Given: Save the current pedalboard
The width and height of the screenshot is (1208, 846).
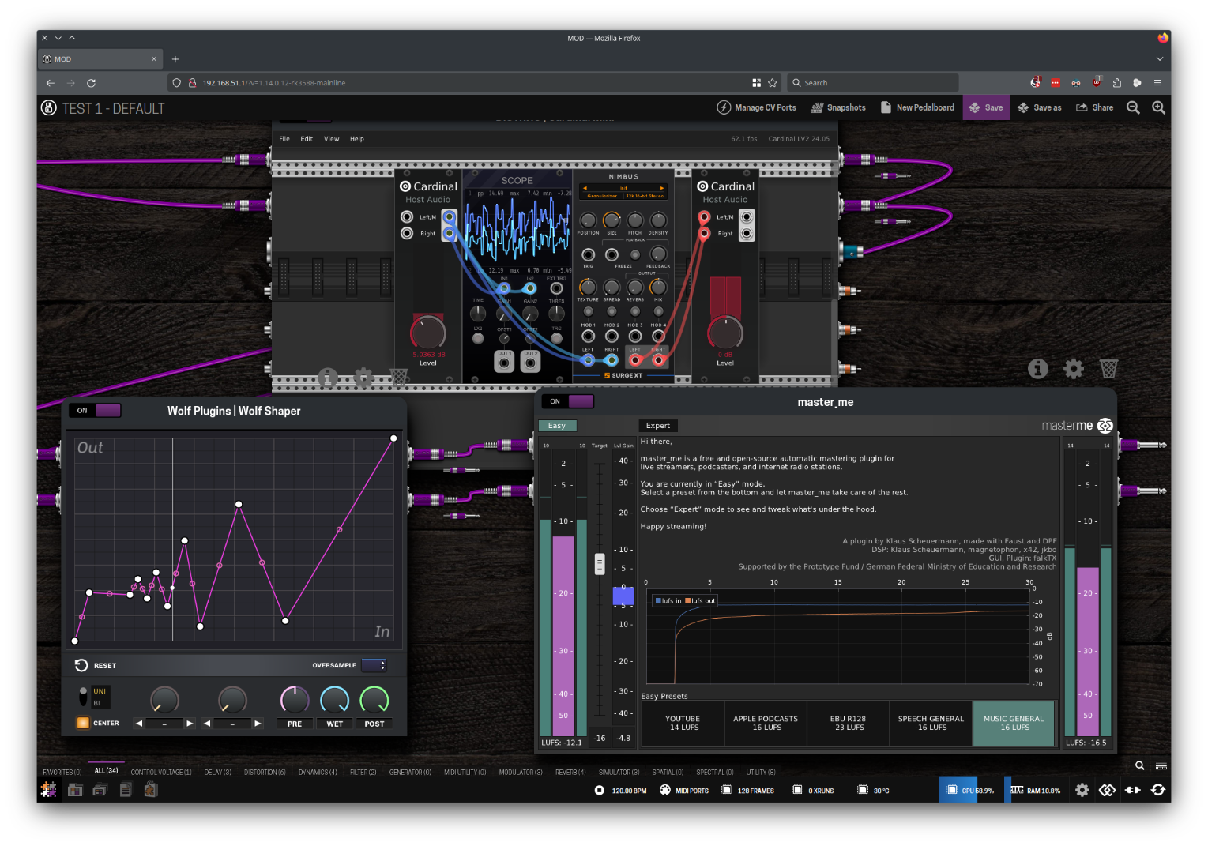Looking at the screenshot, I should tap(986, 107).
